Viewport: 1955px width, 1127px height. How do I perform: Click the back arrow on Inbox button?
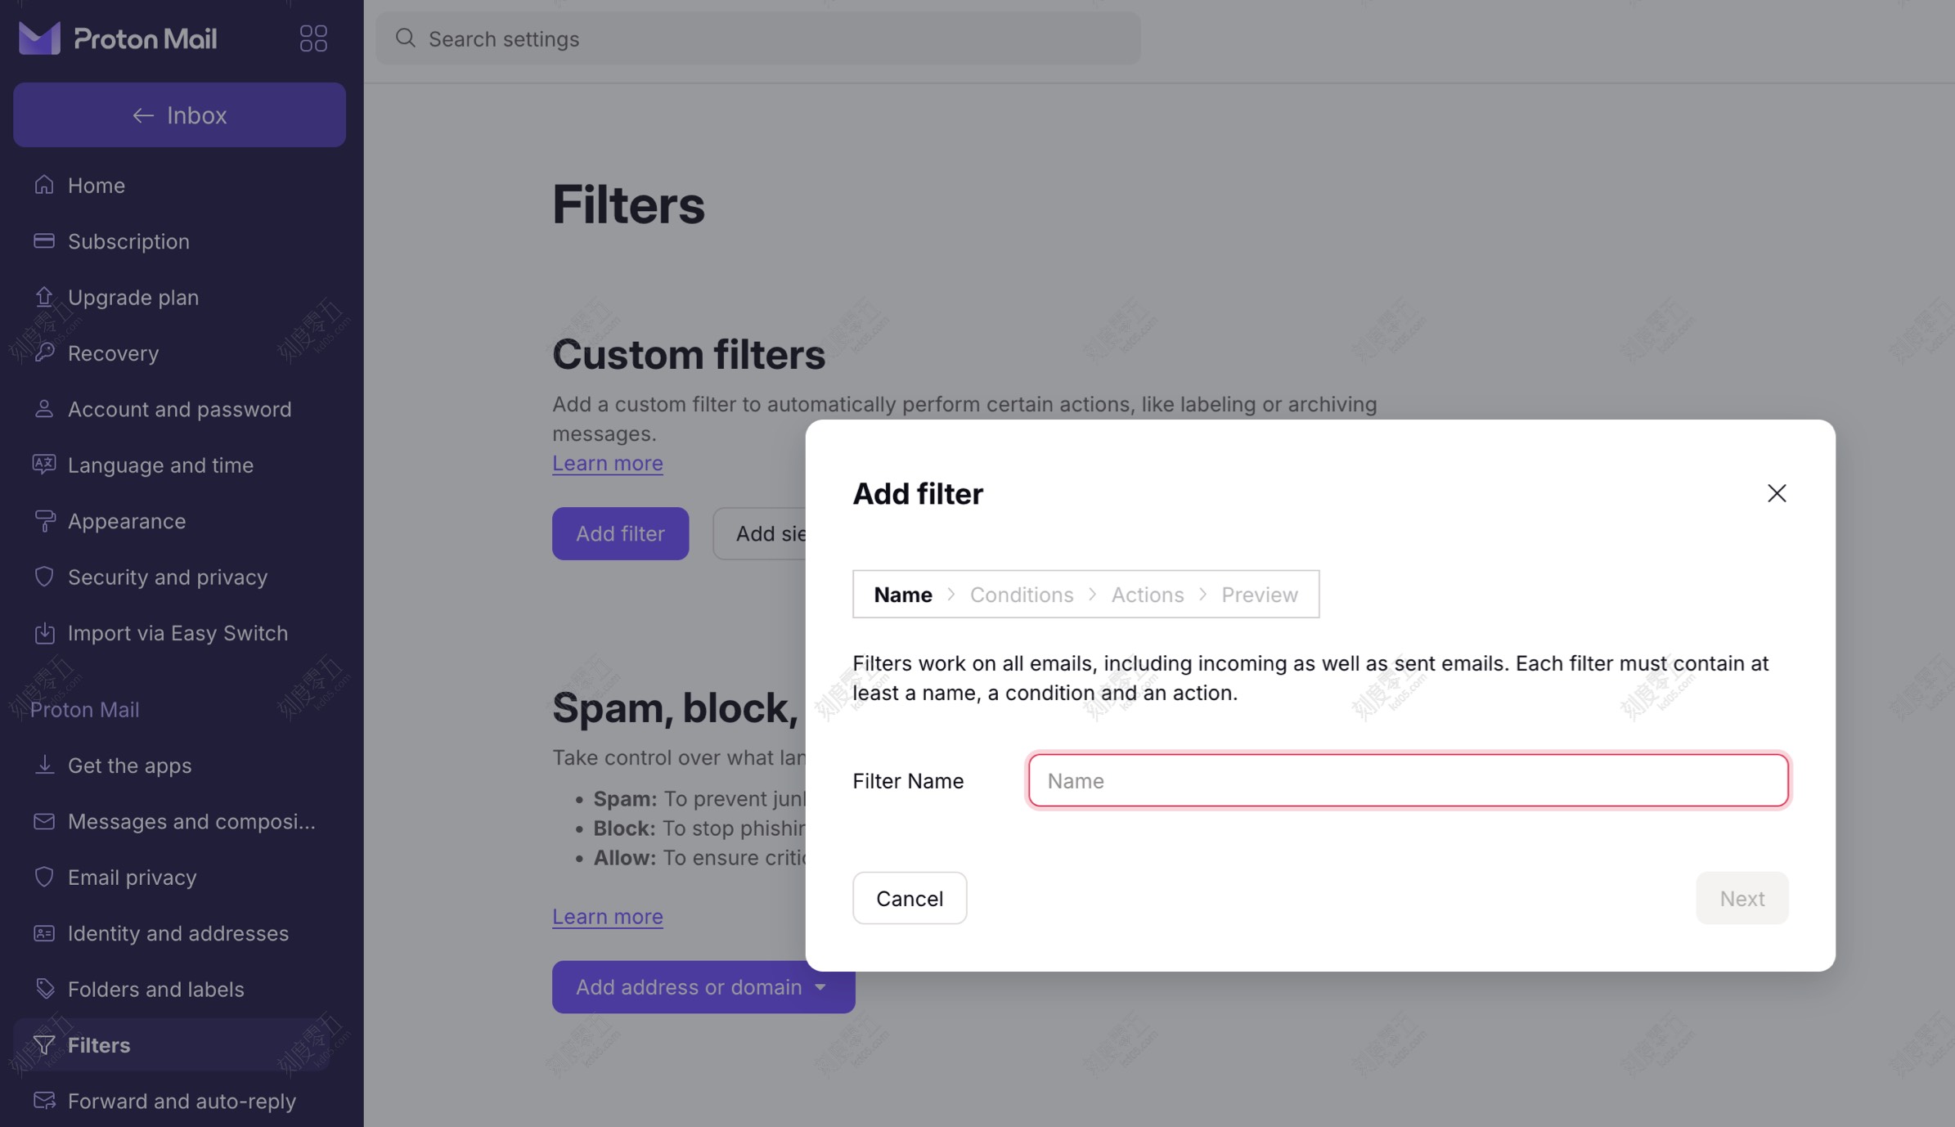(142, 114)
